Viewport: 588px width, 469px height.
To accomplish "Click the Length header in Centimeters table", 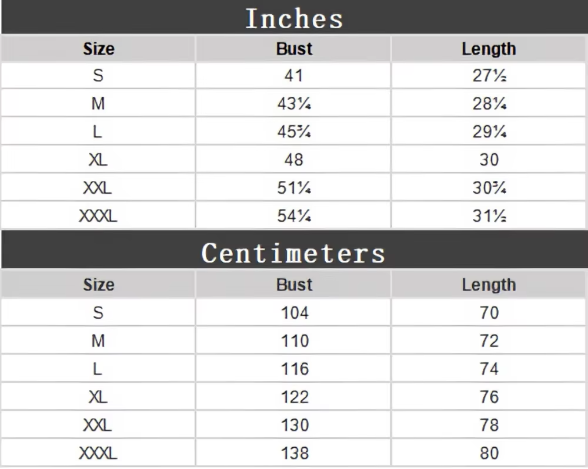I will [488, 285].
